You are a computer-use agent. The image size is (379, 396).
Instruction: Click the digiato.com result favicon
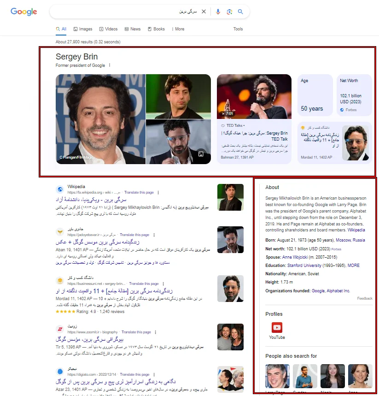pyautogui.click(x=60, y=372)
